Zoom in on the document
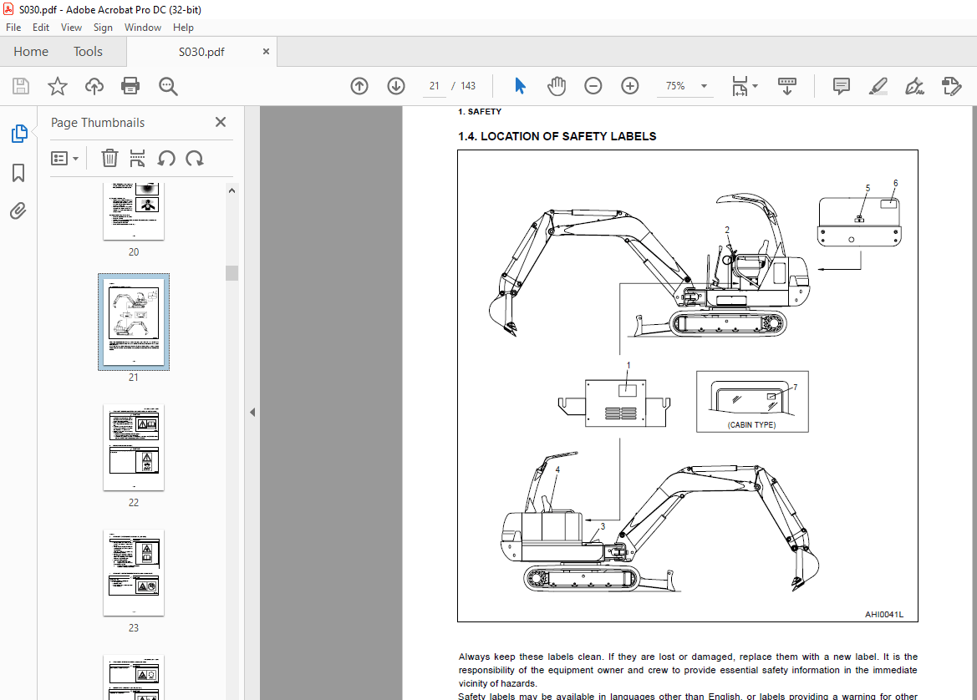 click(629, 85)
